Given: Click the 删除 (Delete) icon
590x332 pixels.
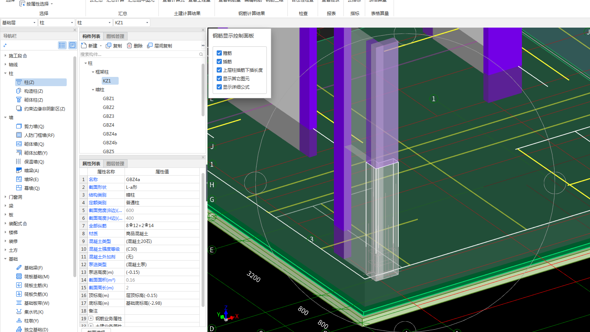Looking at the screenshot, I should pyautogui.click(x=129, y=45).
